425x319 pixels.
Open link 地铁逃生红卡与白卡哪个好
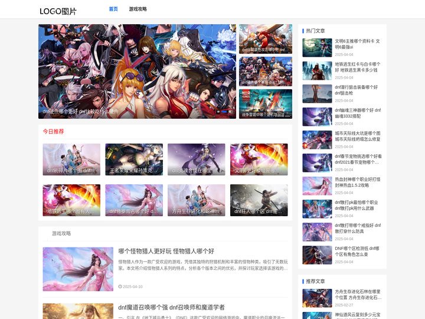tap(358, 67)
